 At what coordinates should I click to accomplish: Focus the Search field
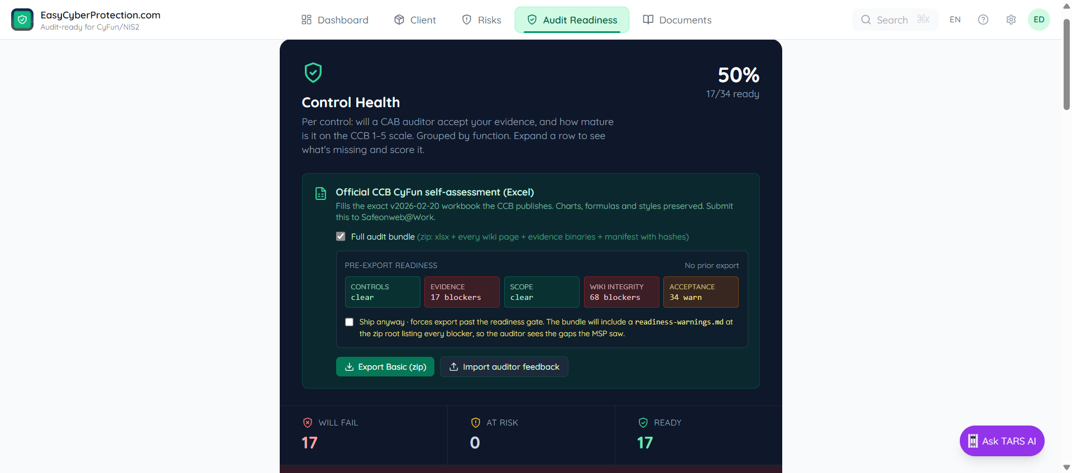coord(895,20)
